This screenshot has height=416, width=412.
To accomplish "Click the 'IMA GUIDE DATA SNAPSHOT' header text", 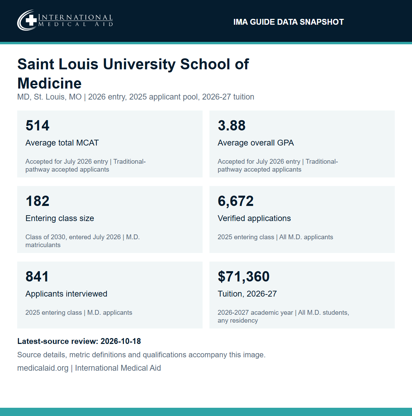I will [x=288, y=22].
